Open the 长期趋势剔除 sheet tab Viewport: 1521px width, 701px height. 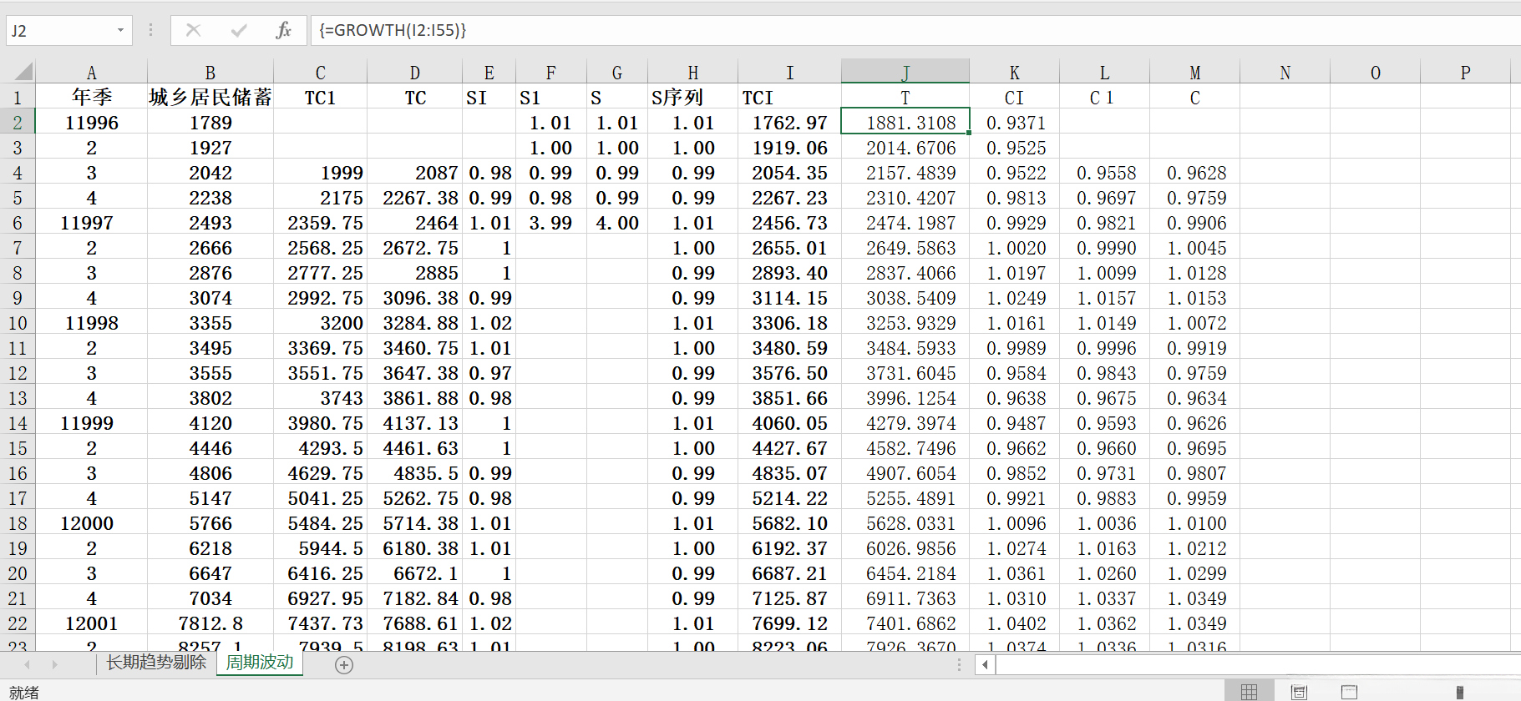coord(155,663)
